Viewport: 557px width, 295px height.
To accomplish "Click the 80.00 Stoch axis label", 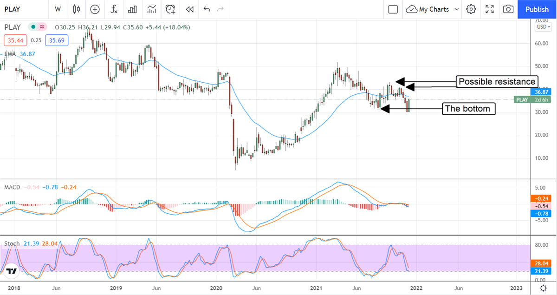I will point(542,245).
